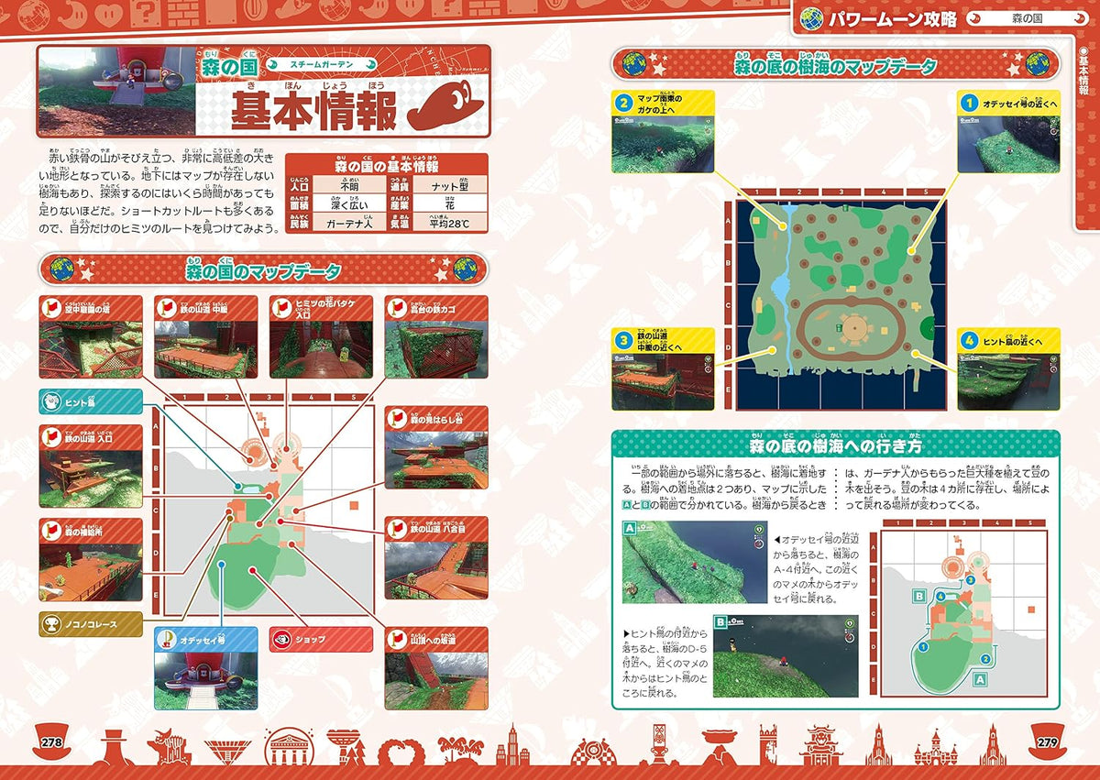Click page number 279

click(x=1047, y=742)
